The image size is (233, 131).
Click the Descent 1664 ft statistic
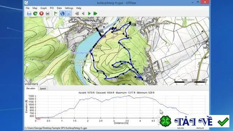105,92
